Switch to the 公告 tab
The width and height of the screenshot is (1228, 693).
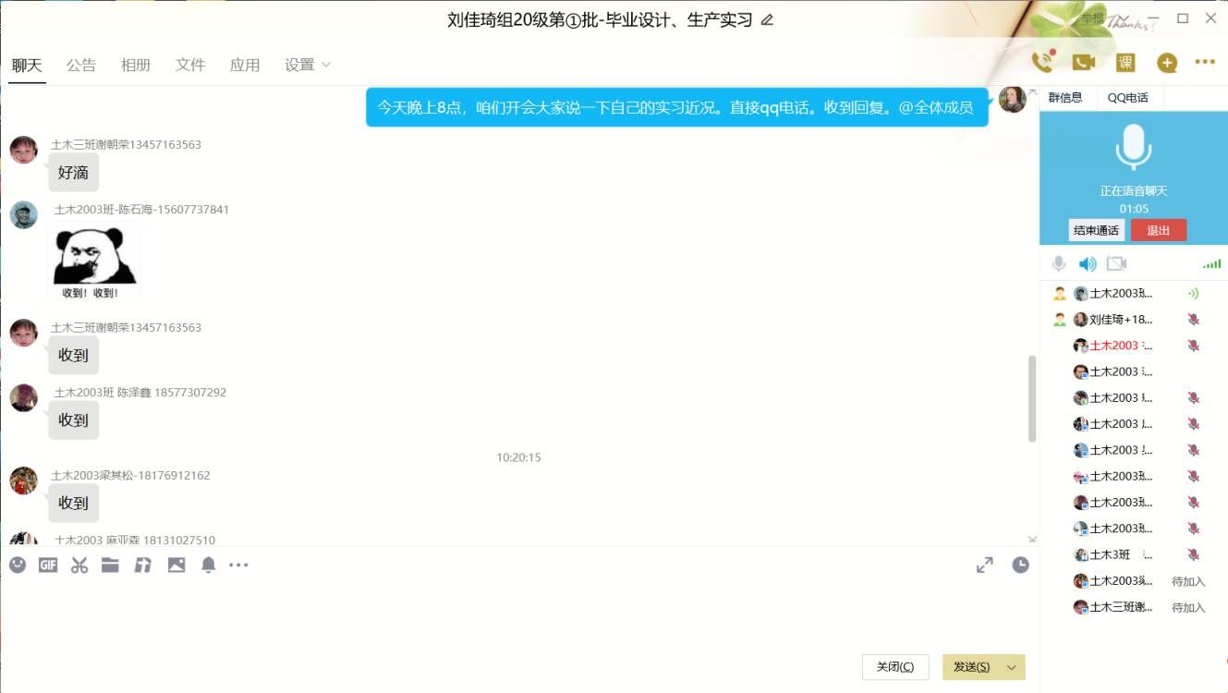pyautogui.click(x=81, y=65)
